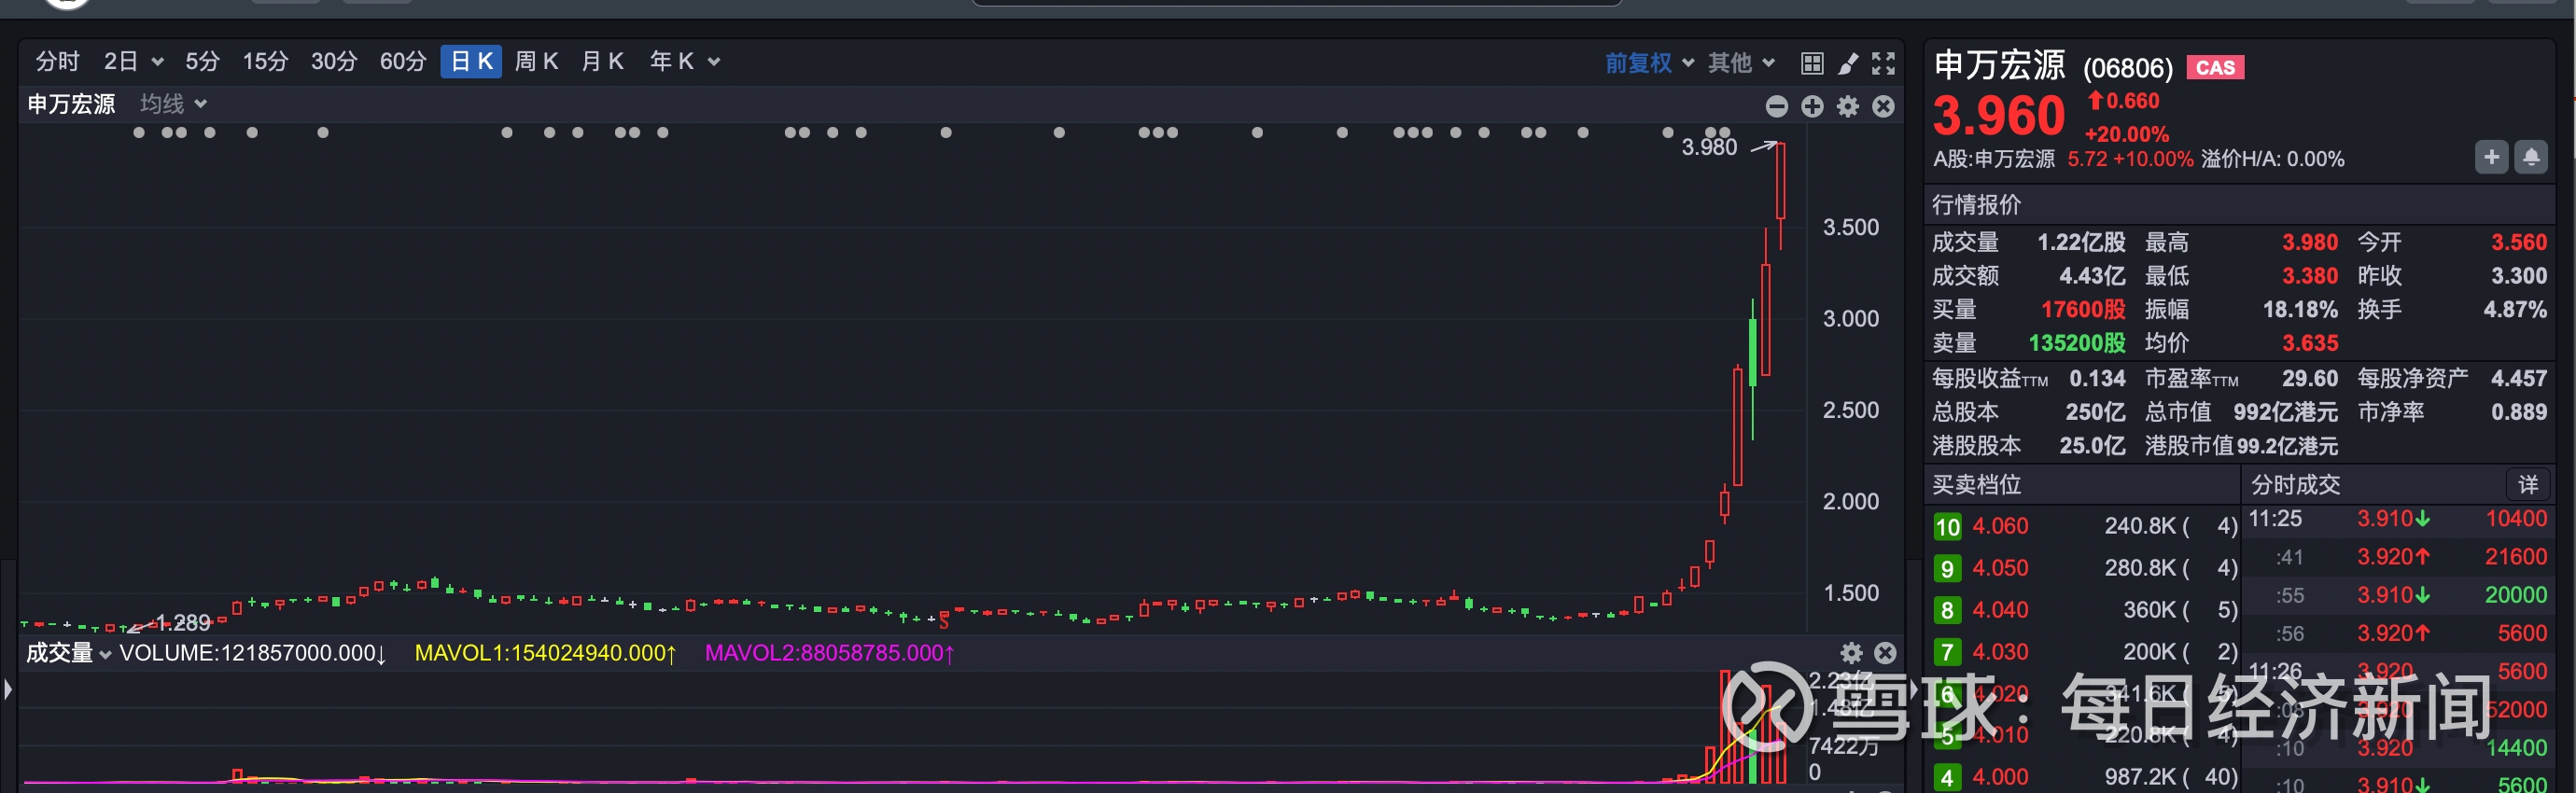Image resolution: width=2576 pixels, height=793 pixels.
Task: Select the 4.060 ask price
Action: click(2000, 526)
